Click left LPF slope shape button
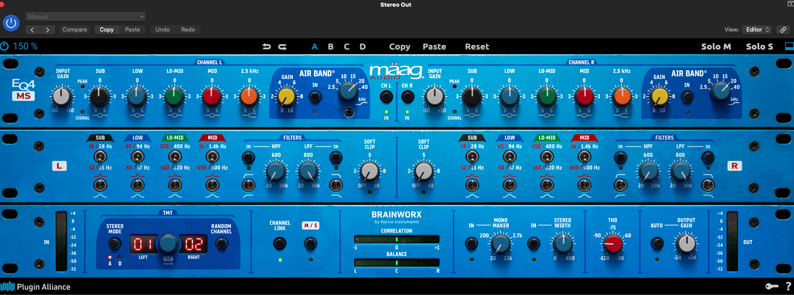This screenshot has height=295, width=794. [336, 185]
